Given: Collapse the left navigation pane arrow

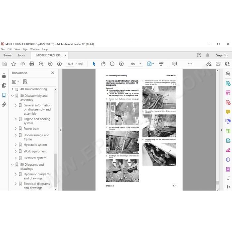Looking at the screenshot, I should [x=60, y=130].
